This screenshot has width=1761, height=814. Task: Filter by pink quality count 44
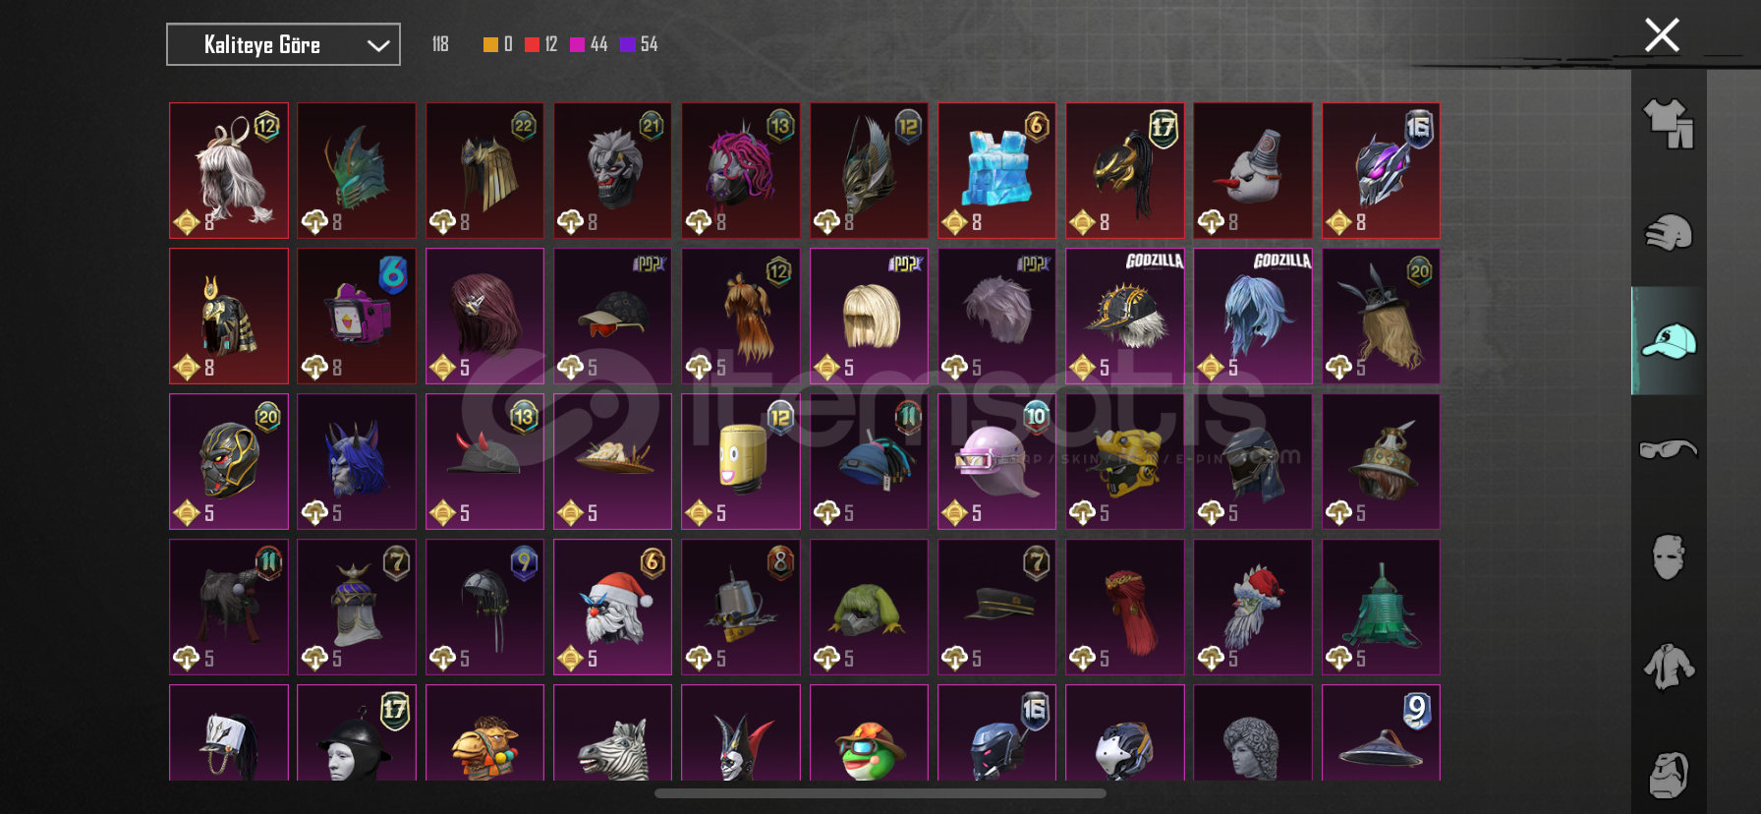pos(589,44)
